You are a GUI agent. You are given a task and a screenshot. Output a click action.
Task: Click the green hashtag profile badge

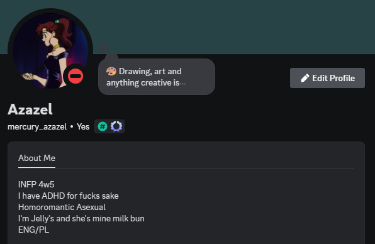click(x=103, y=126)
